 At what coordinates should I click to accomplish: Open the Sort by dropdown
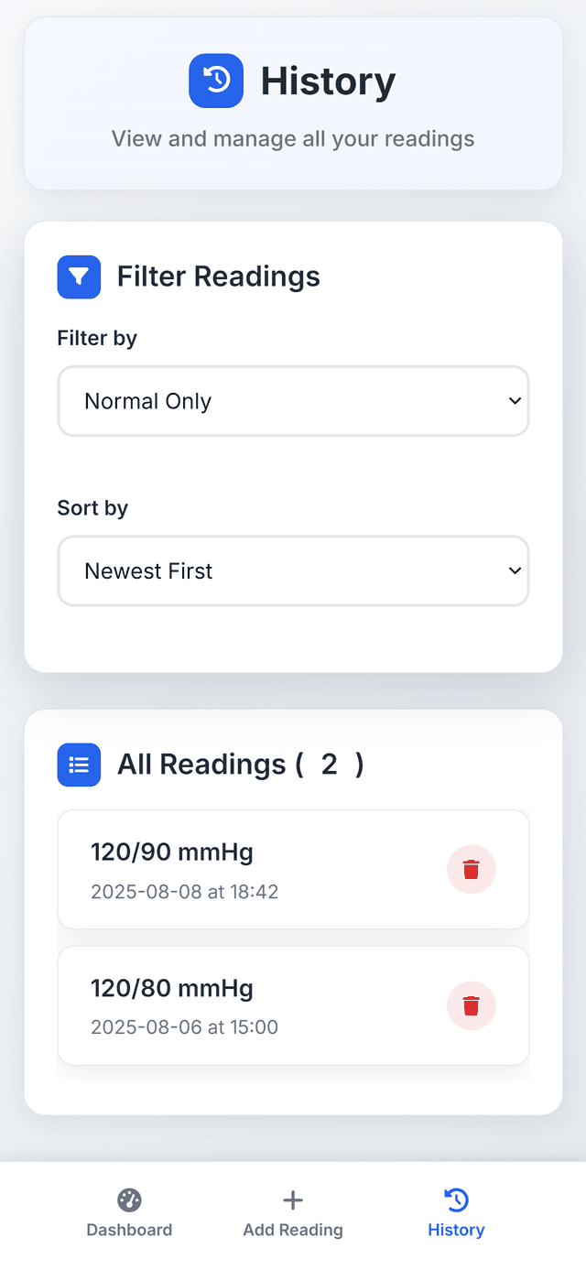coord(293,570)
